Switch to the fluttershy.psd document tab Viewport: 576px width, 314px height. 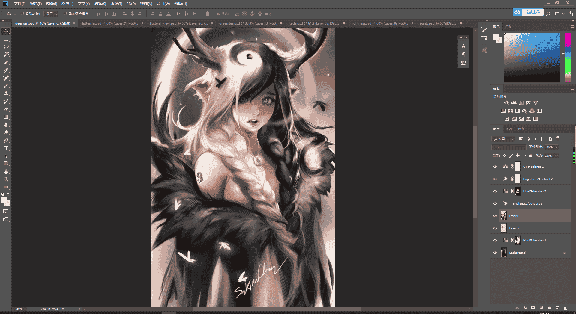(x=109, y=23)
